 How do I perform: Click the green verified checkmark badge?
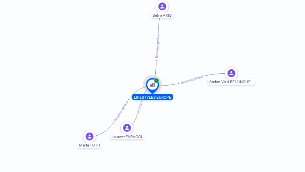click(x=156, y=80)
